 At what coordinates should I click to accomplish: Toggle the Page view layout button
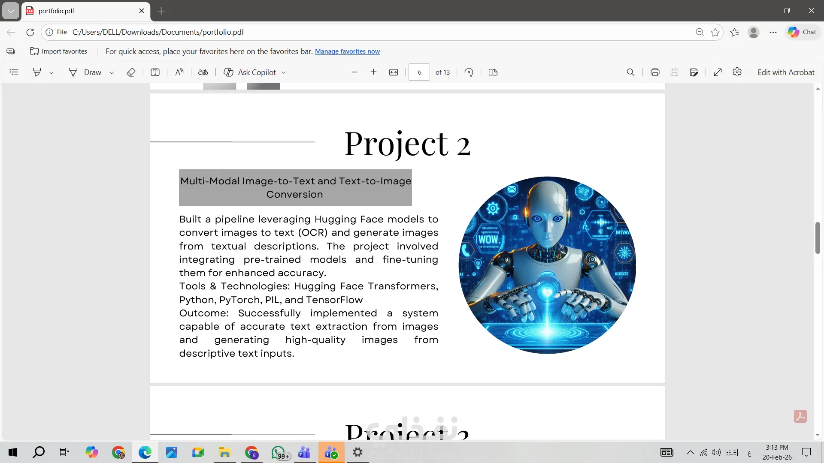[493, 72]
